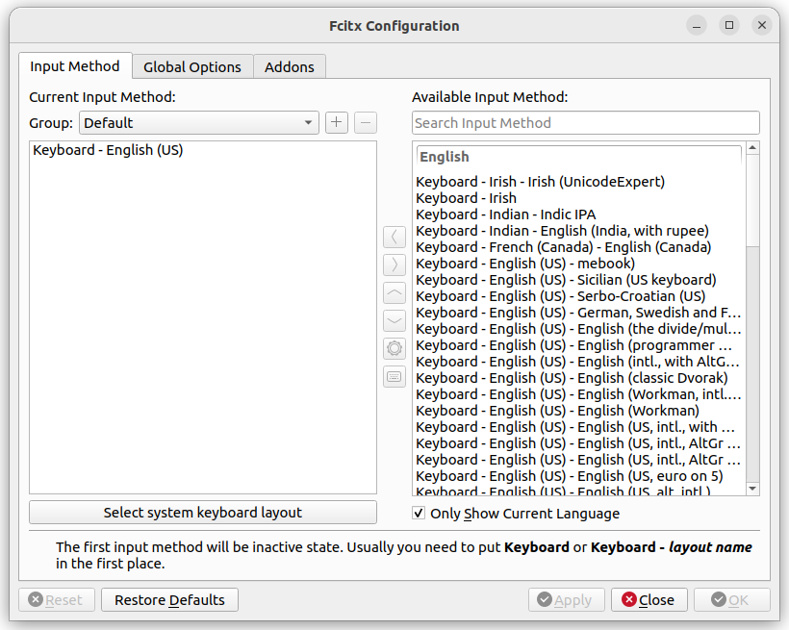Click the available list scrollbar up arrow

pos(752,147)
